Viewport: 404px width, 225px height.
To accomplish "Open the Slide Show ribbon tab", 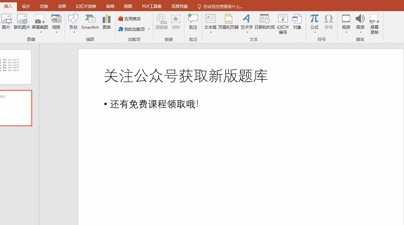I will [x=86, y=6].
